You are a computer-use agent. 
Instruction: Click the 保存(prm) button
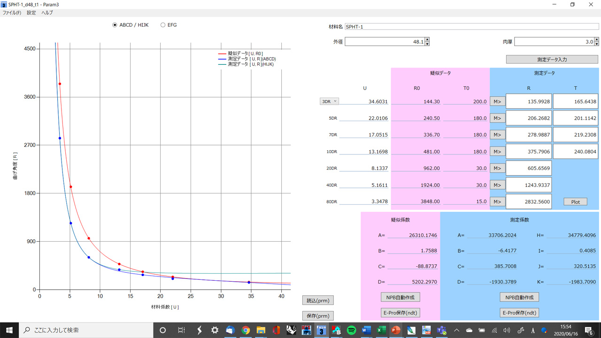point(318,316)
